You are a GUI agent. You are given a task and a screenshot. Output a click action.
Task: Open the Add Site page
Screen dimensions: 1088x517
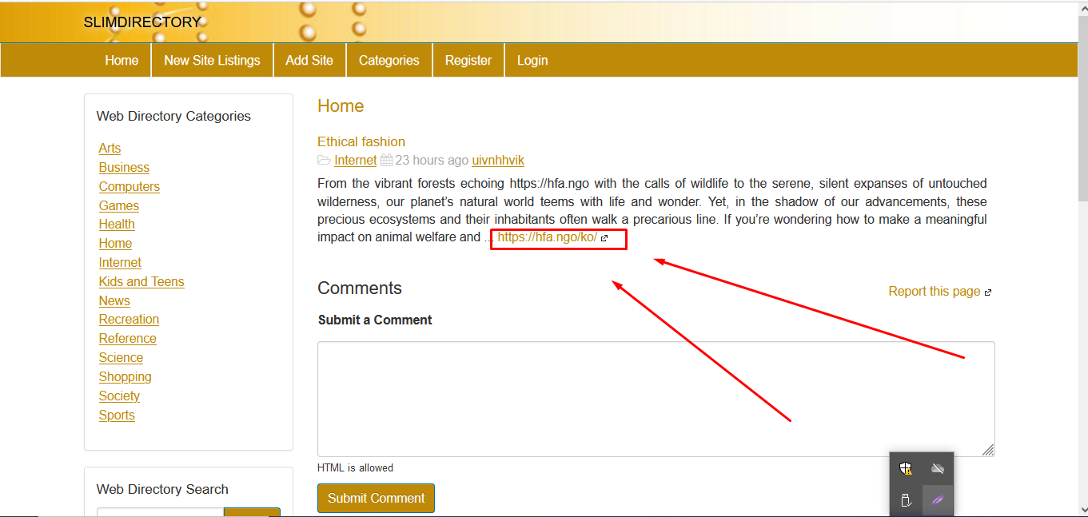[309, 61]
